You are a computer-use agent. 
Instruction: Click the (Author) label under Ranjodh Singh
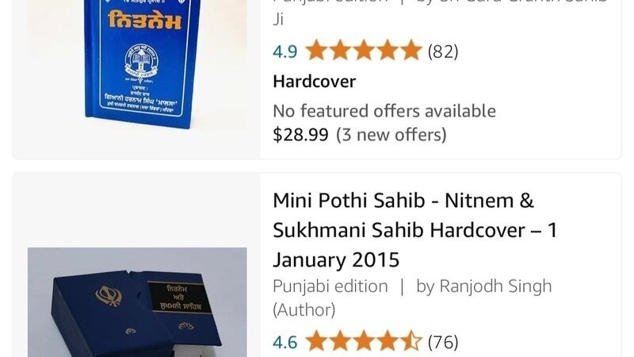(304, 310)
